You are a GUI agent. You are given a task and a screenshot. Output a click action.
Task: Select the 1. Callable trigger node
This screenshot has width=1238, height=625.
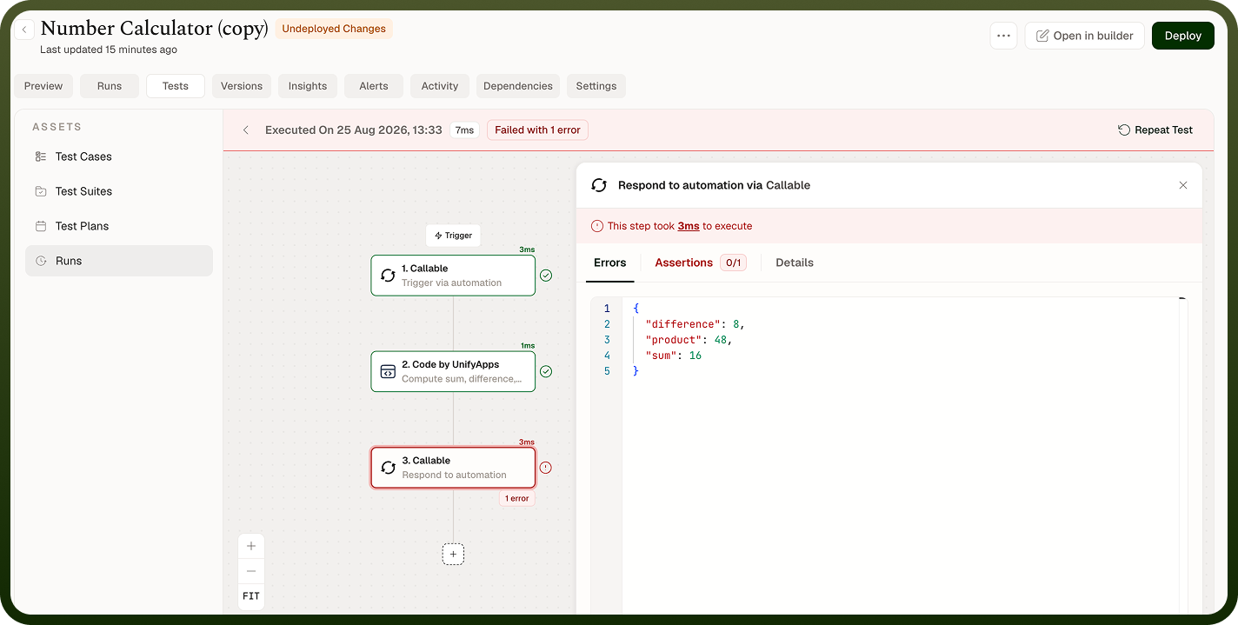click(453, 276)
